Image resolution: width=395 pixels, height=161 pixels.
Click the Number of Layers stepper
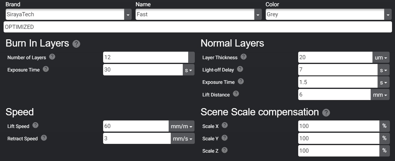coord(191,57)
